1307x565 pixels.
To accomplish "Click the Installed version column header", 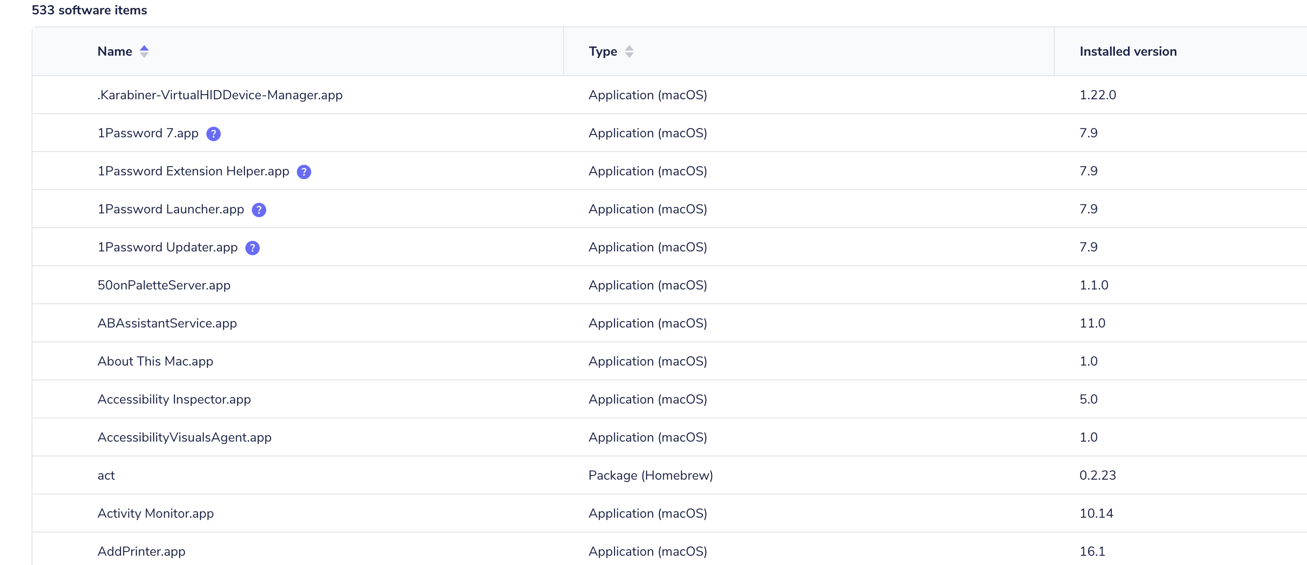I will tap(1128, 51).
